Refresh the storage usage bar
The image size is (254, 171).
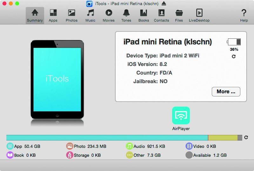[246, 137]
